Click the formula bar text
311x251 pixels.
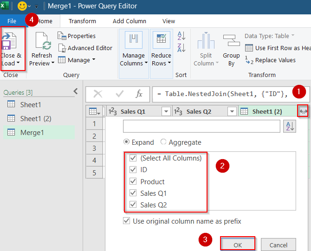222,94
